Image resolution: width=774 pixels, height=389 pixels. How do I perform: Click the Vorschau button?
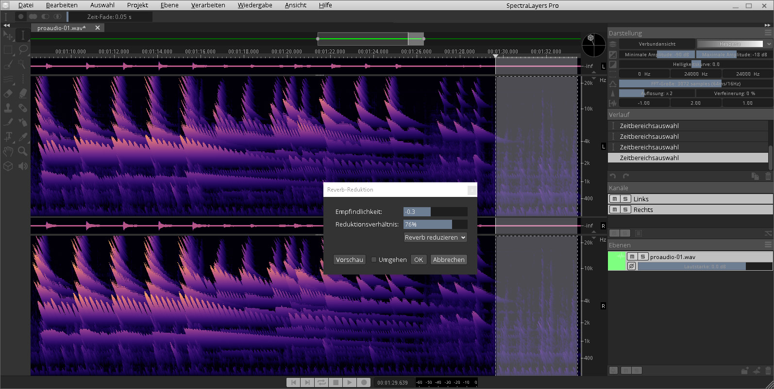[349, 260]
